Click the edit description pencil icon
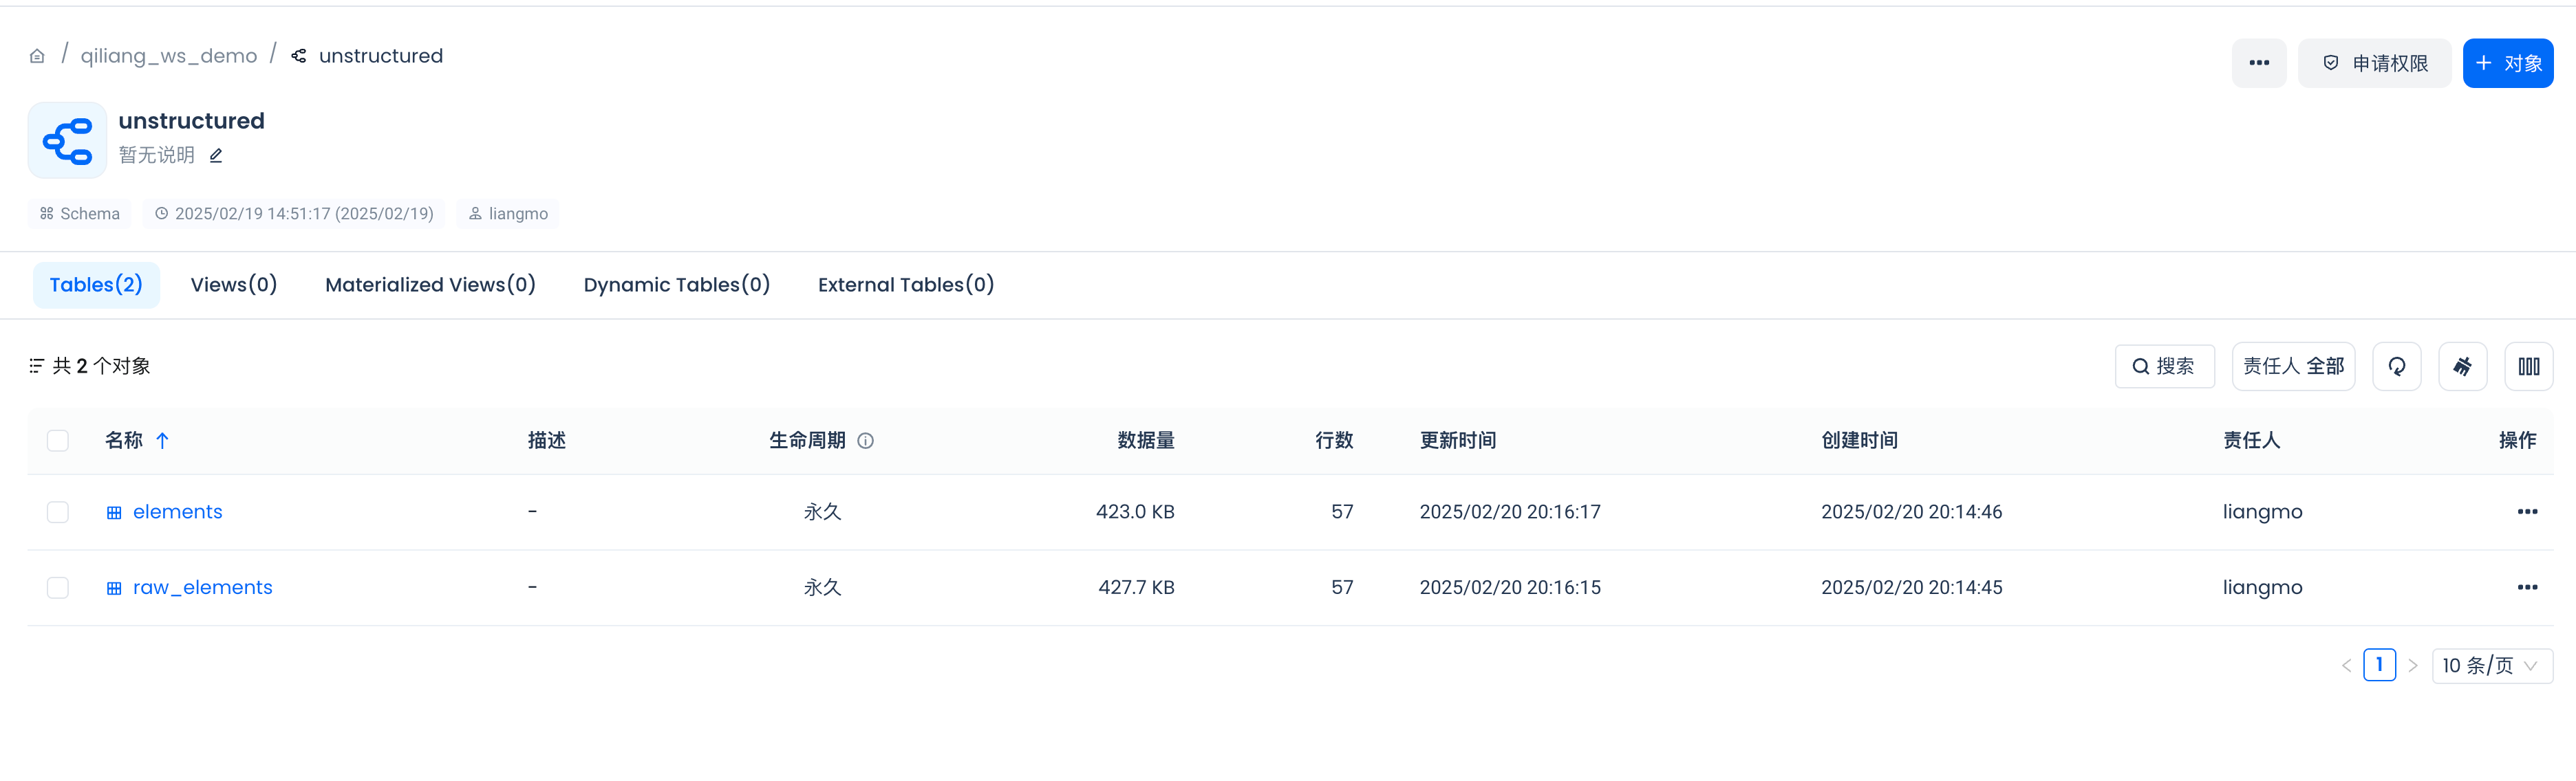This screenshot has height=781, width=2576. [216, 155]
